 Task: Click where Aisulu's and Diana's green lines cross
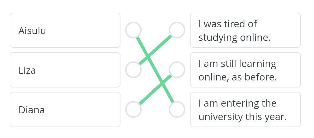click(162, 83)
